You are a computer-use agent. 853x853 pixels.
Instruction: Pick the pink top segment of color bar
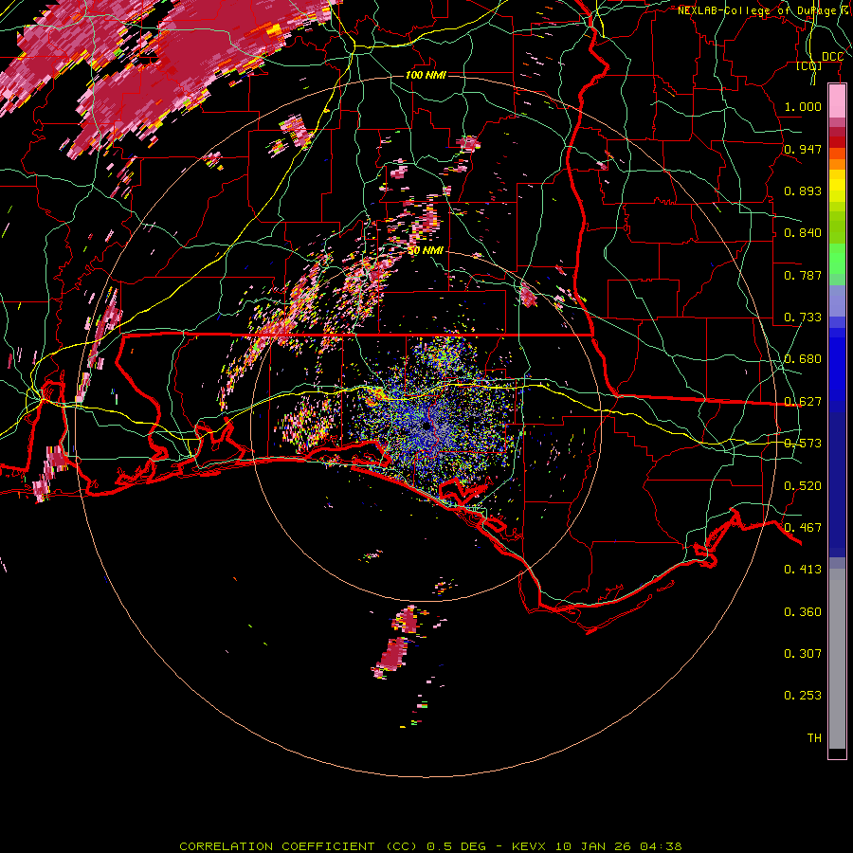click(837, 100)
